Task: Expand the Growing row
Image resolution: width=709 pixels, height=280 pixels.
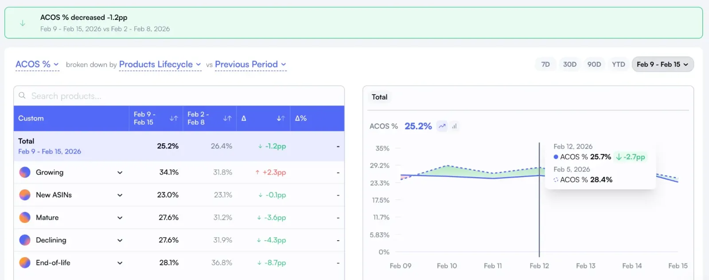Action: click(x=120, y=173)
